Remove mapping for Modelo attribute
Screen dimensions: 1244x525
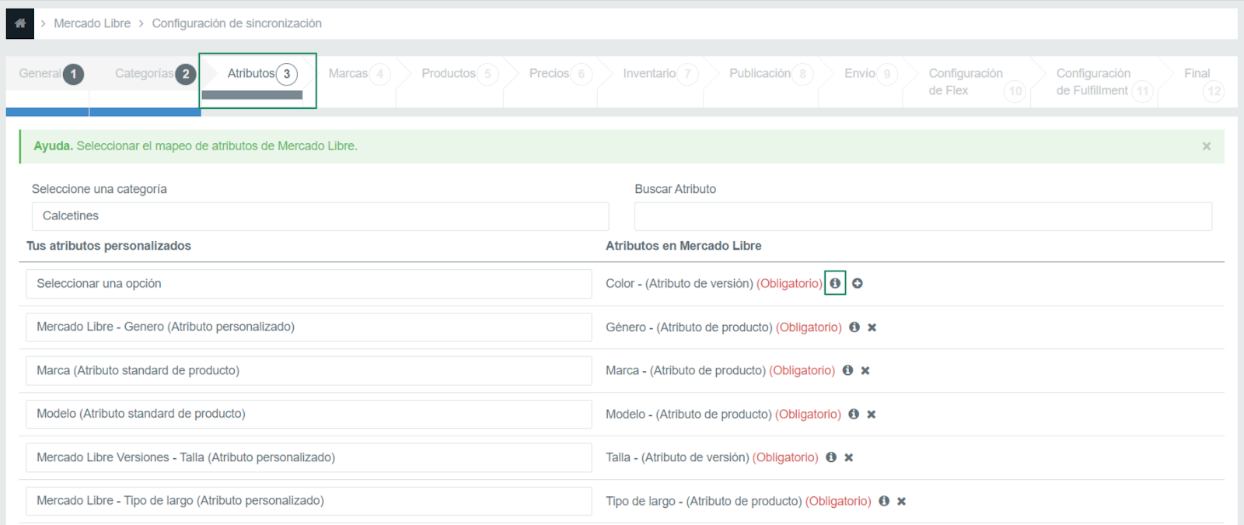click(872, 415)
